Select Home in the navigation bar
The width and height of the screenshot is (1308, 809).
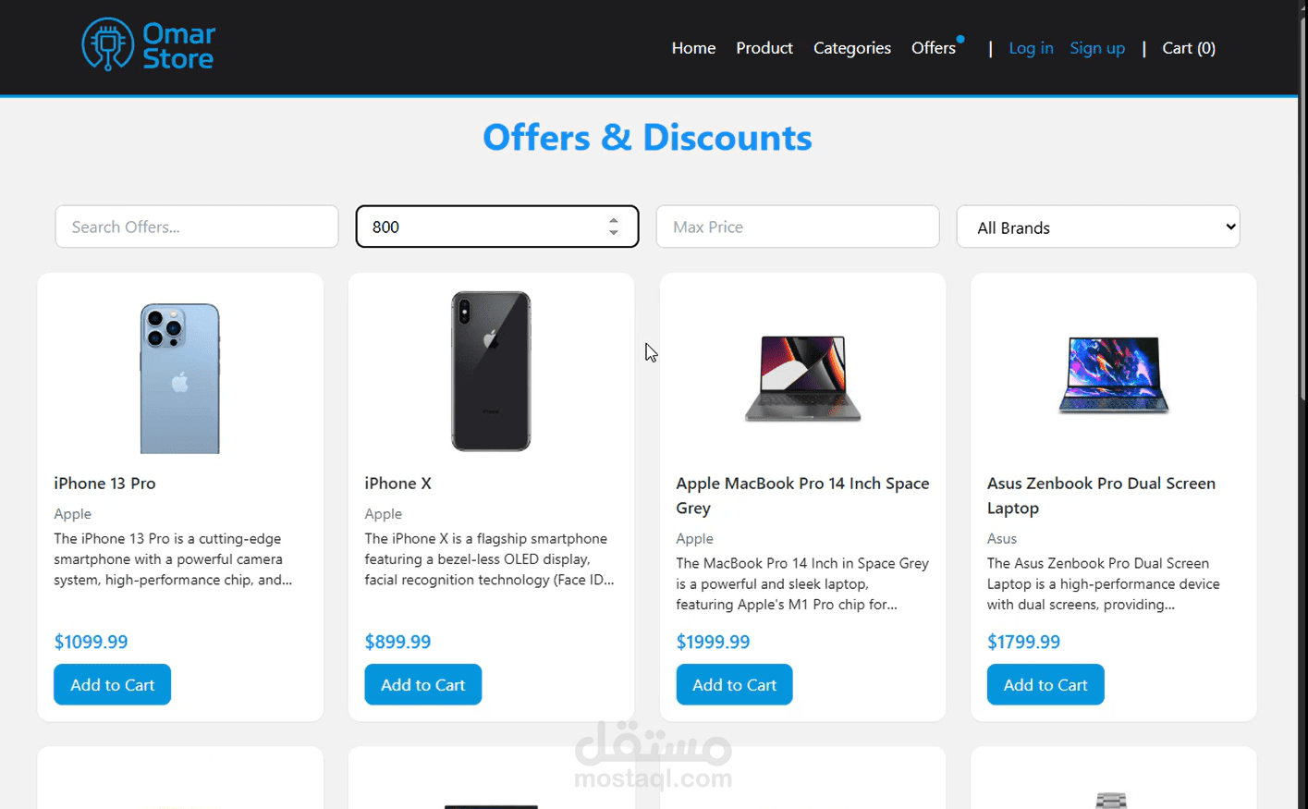[693, 47]
